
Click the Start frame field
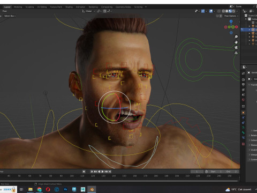click(x=215, y=172)
